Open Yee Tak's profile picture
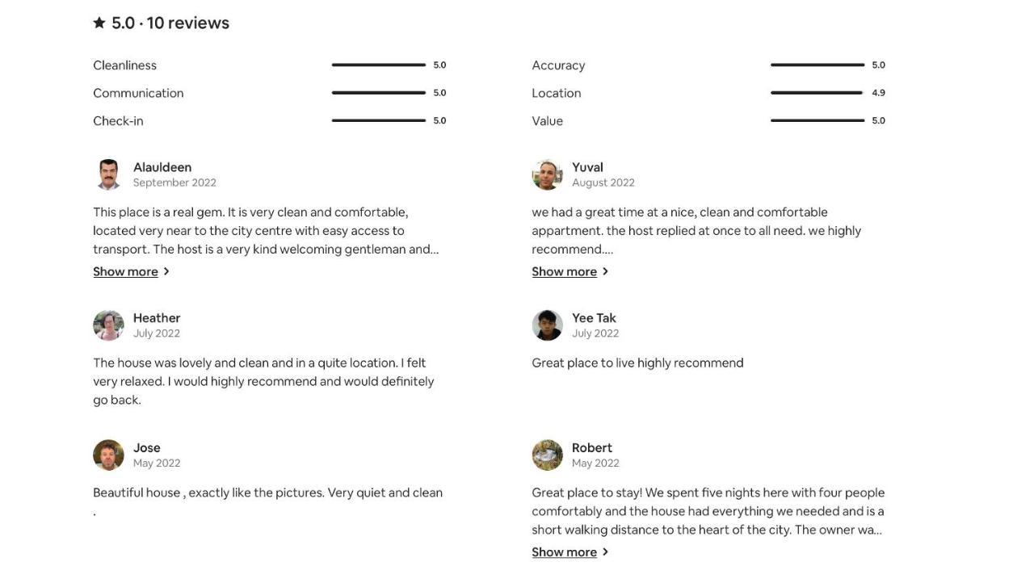The image size is (1034, 583). (547, 325)
